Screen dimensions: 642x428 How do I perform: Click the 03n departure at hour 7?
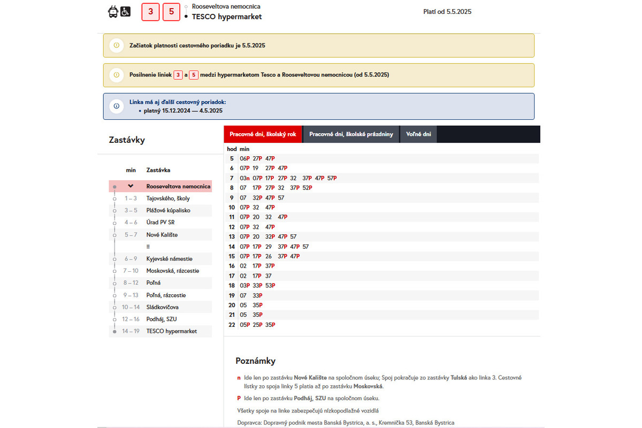[x=244, y=178]
